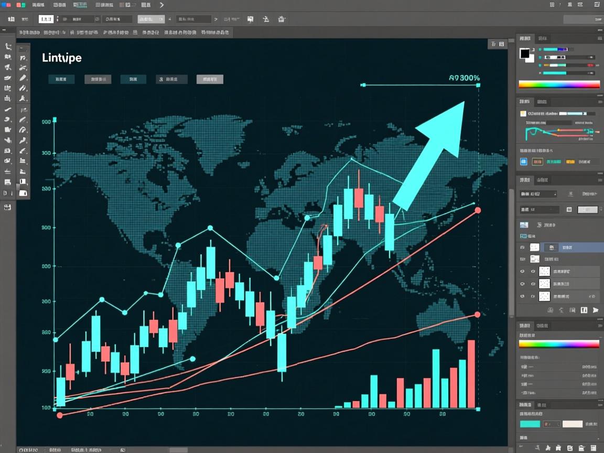Click the trash icon at bottom-right panel footer
Screen dimensions: 604x453
click(594, 448)
